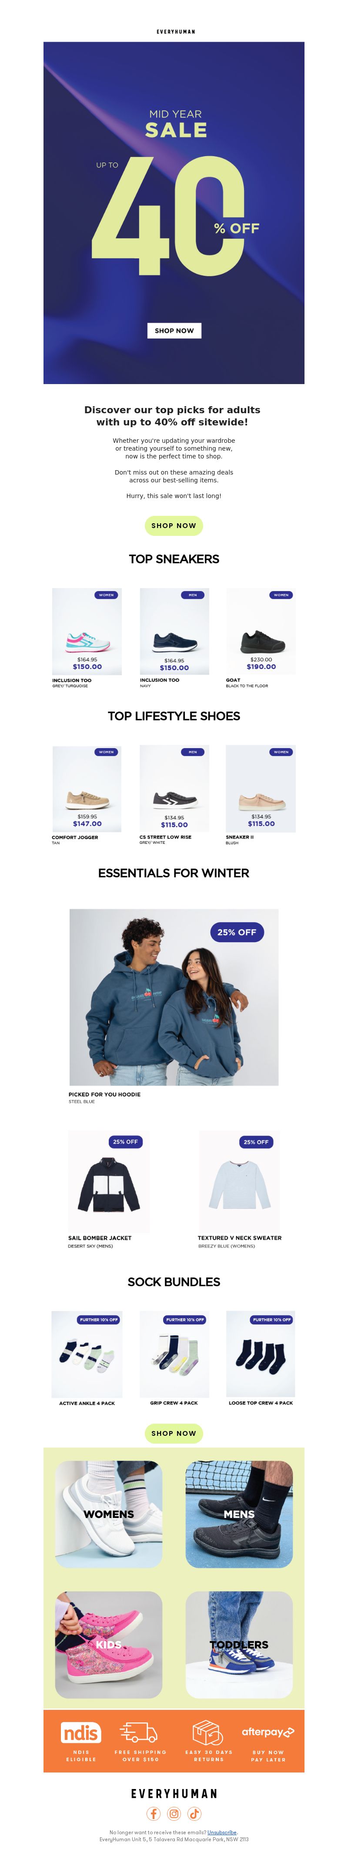Image resolution: width=348 pixels, height=1876 pixels.
Task: Click the NDIS eligible icon
Action: [81, 1733]
